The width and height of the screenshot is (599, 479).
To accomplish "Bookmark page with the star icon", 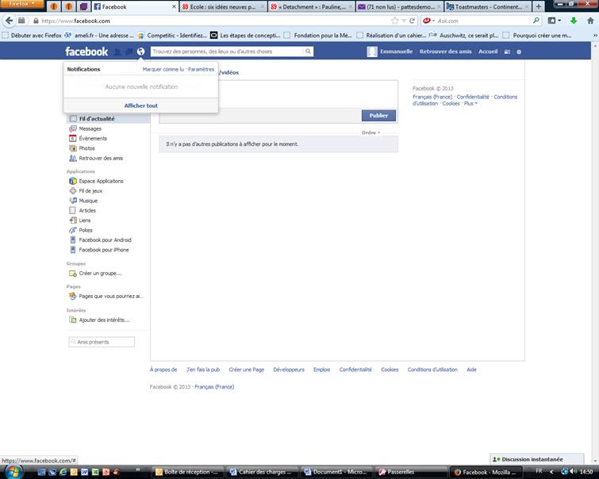I will pyautogui.click(x=394, y=21).
